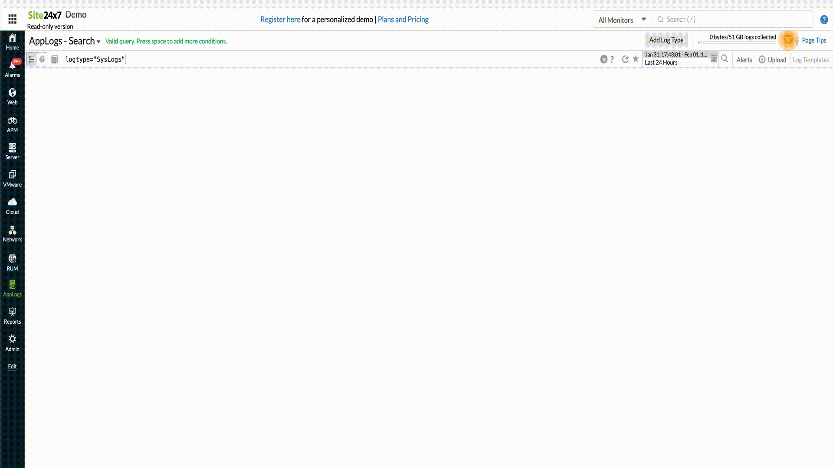Expand the All Monitors dropdown
Screen dimensions: 833x468
(622, 19)
